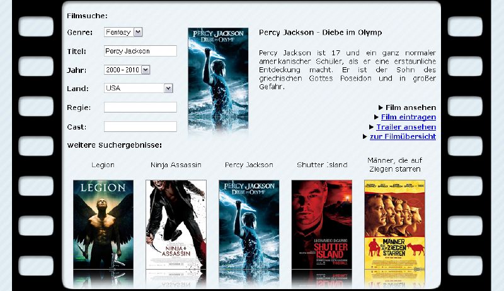Focus the empty Regie input field
Viewport: 504px width, 291px height.
(x=140, y=107)
